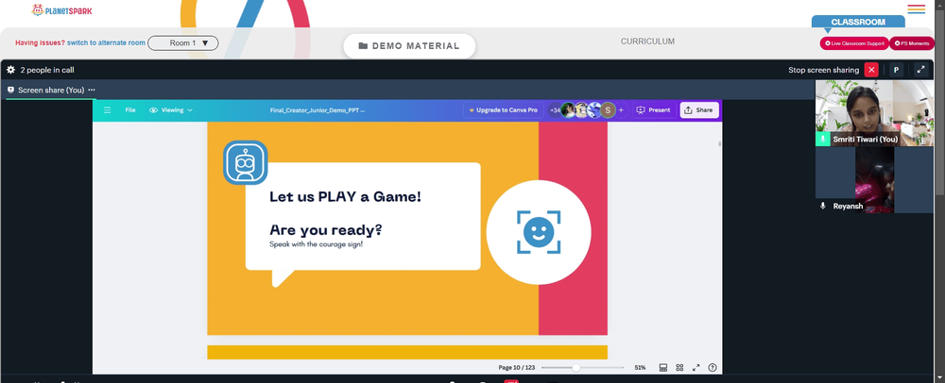
Task: Click the 'Are you ready?' text
Action: click(x=325, y=230)
